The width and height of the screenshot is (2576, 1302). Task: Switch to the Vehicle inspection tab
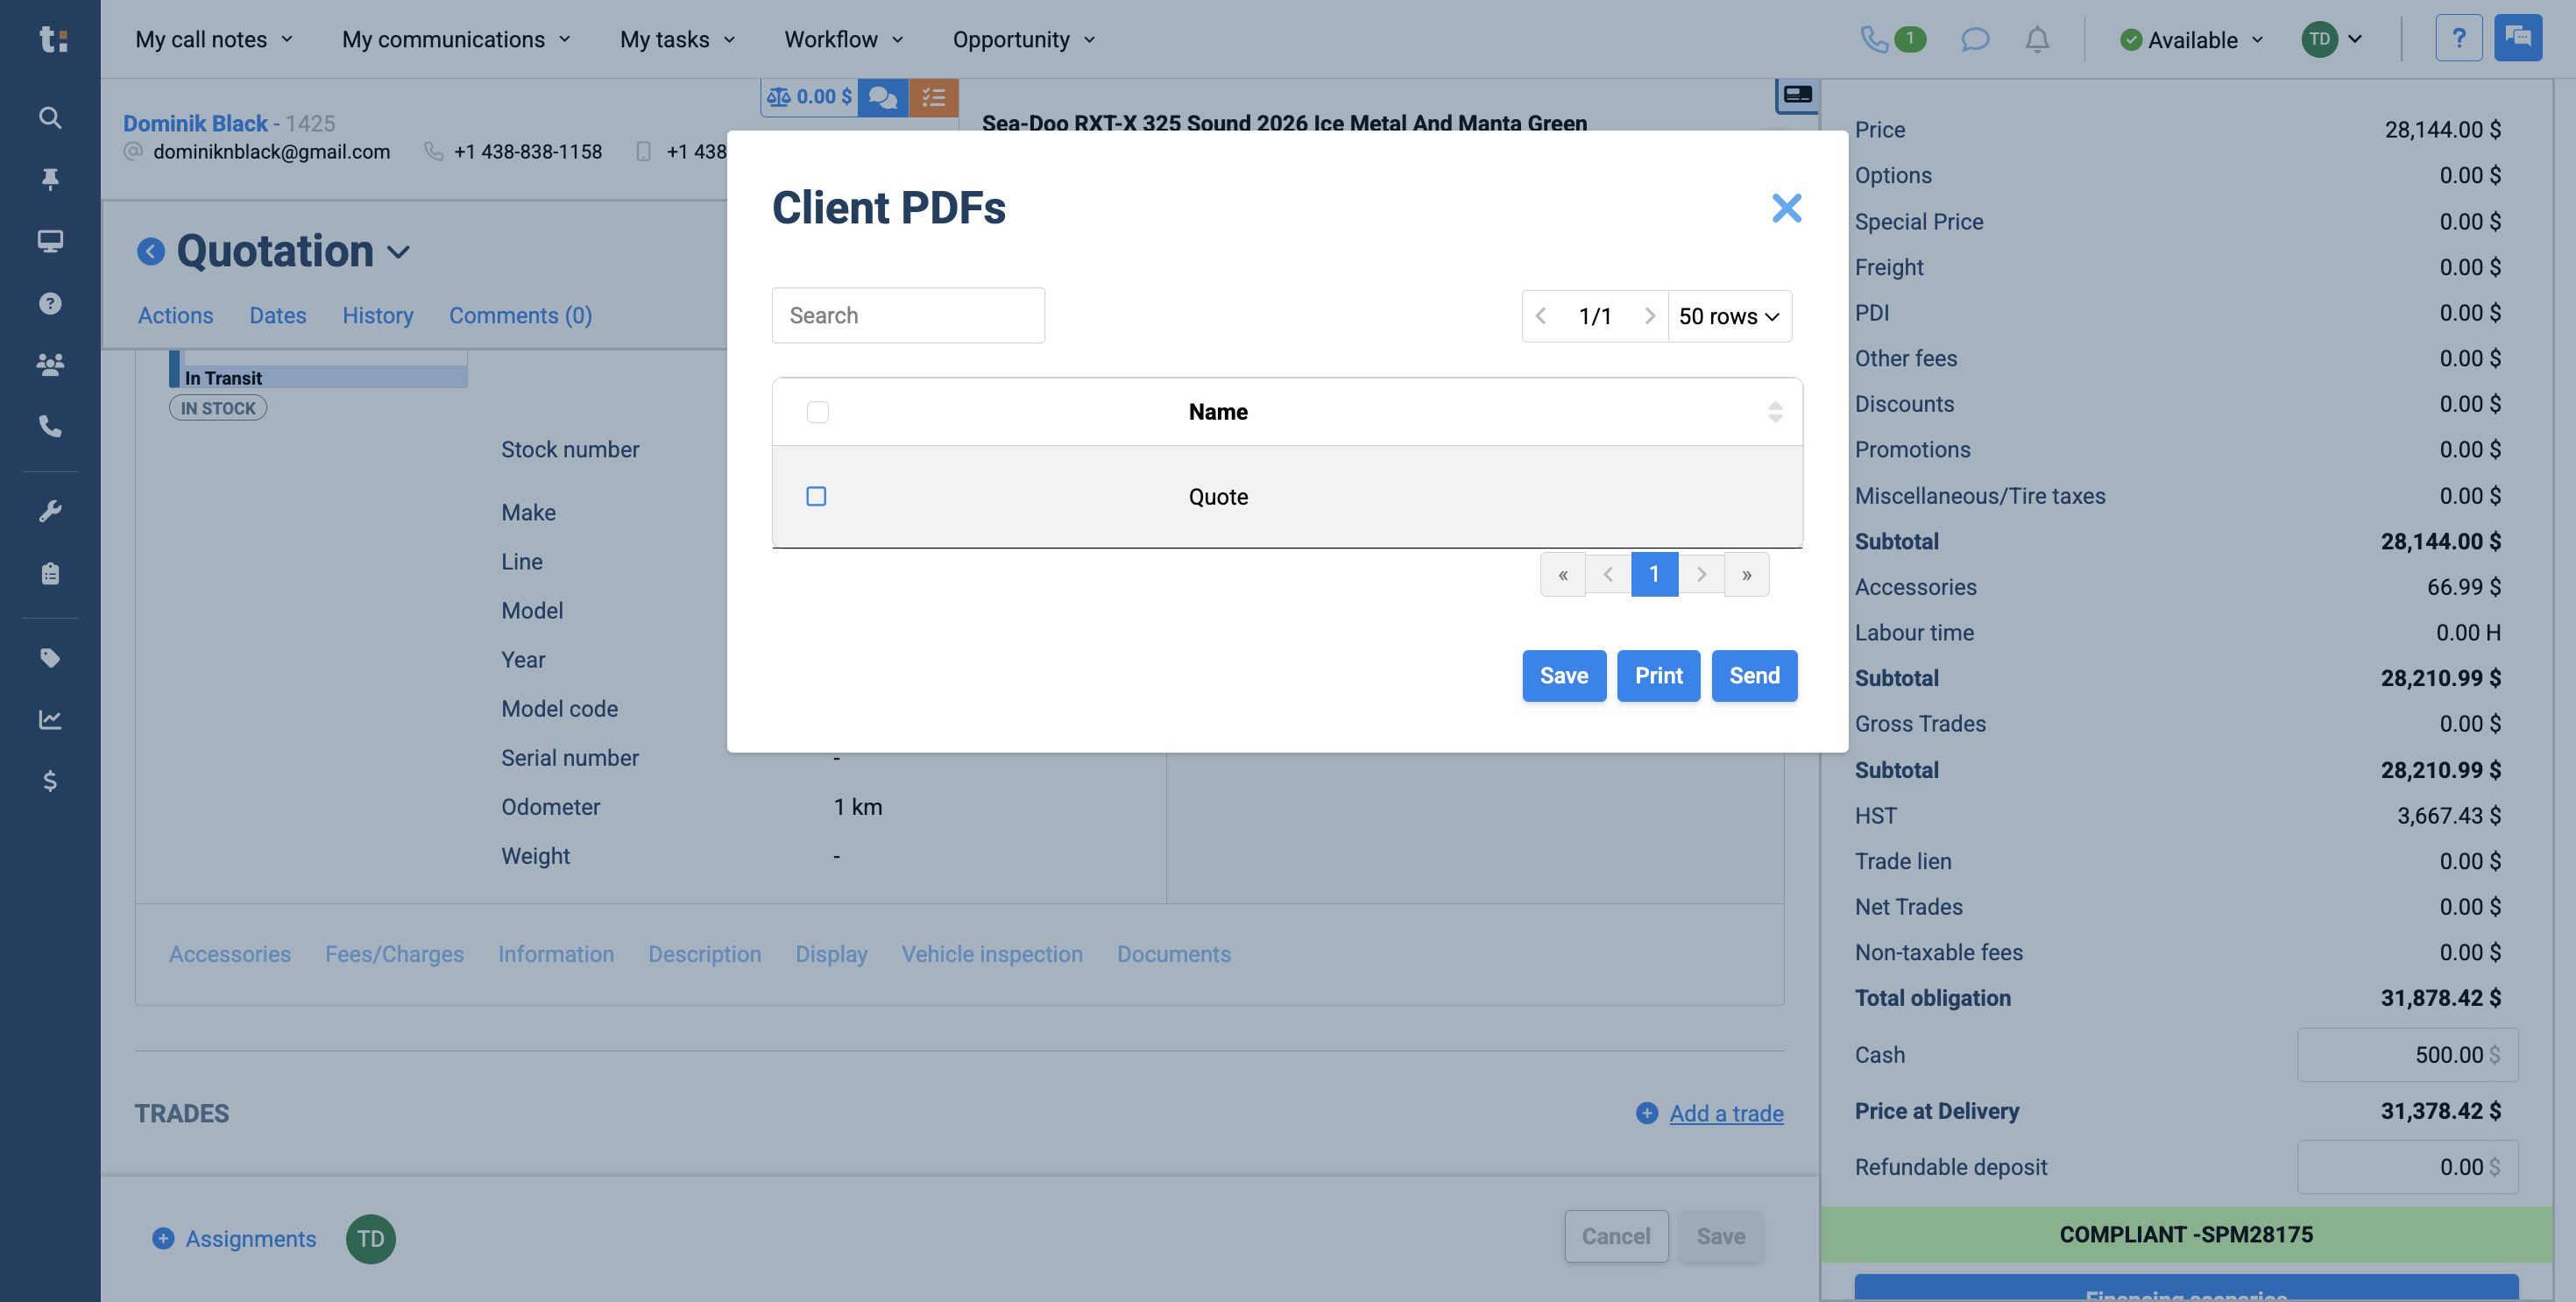991,954
